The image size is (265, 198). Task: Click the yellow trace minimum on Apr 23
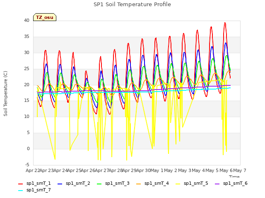coord(55,159)
